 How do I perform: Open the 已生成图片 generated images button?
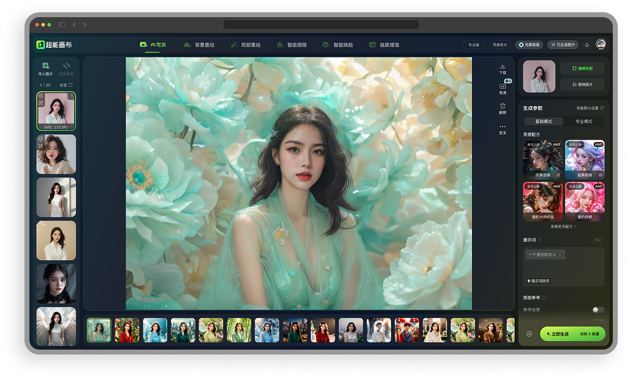563,45
